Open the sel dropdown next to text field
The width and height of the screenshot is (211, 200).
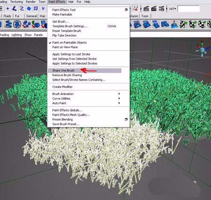172,9
